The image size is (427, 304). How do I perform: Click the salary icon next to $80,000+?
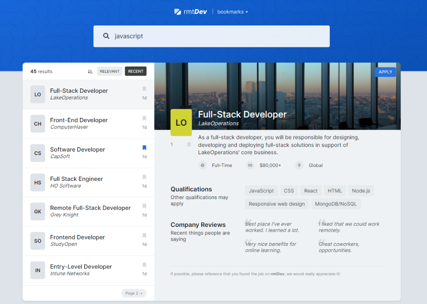click(x=250, y=165)
